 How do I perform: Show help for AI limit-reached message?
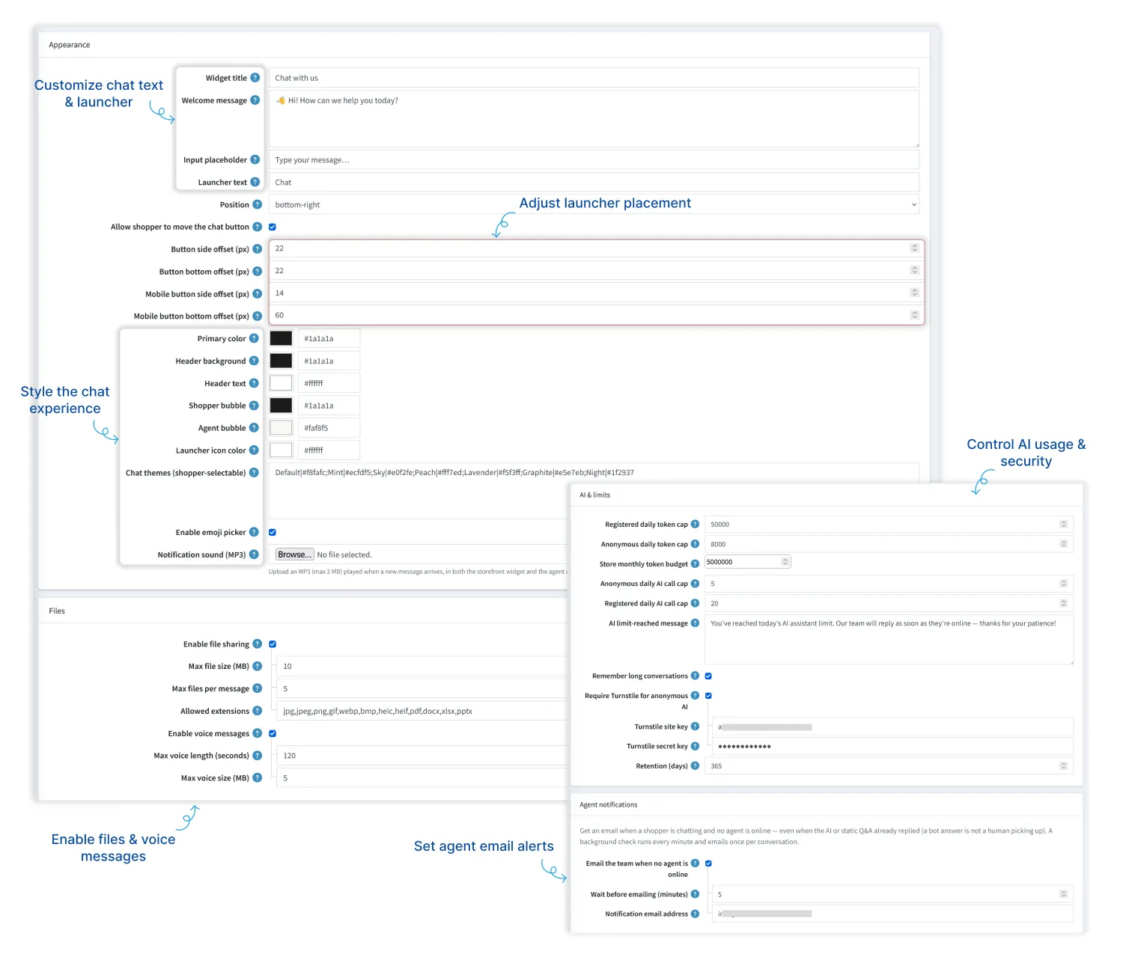pos(695,623)
